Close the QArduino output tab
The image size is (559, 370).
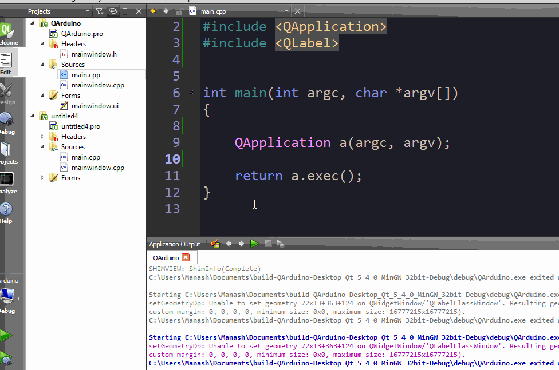click(x=185, y=258)
